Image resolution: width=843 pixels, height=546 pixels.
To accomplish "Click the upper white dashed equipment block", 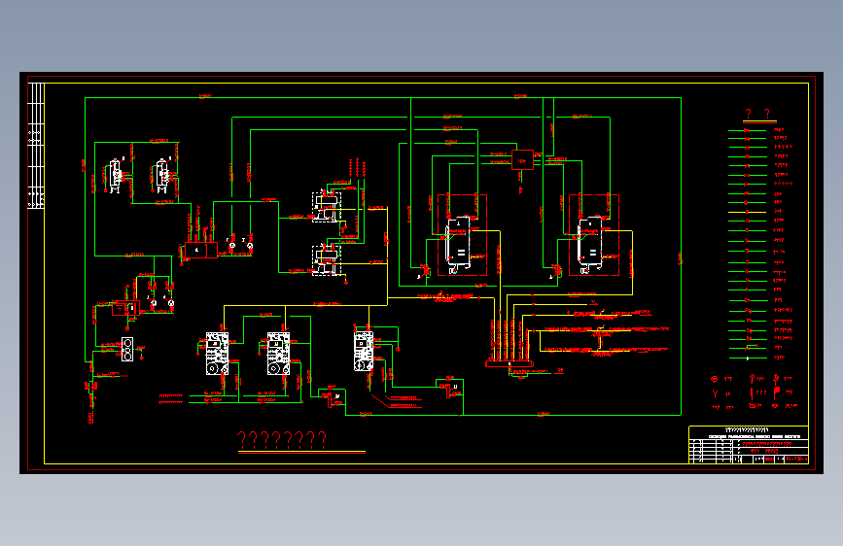I will pos(327,207).
